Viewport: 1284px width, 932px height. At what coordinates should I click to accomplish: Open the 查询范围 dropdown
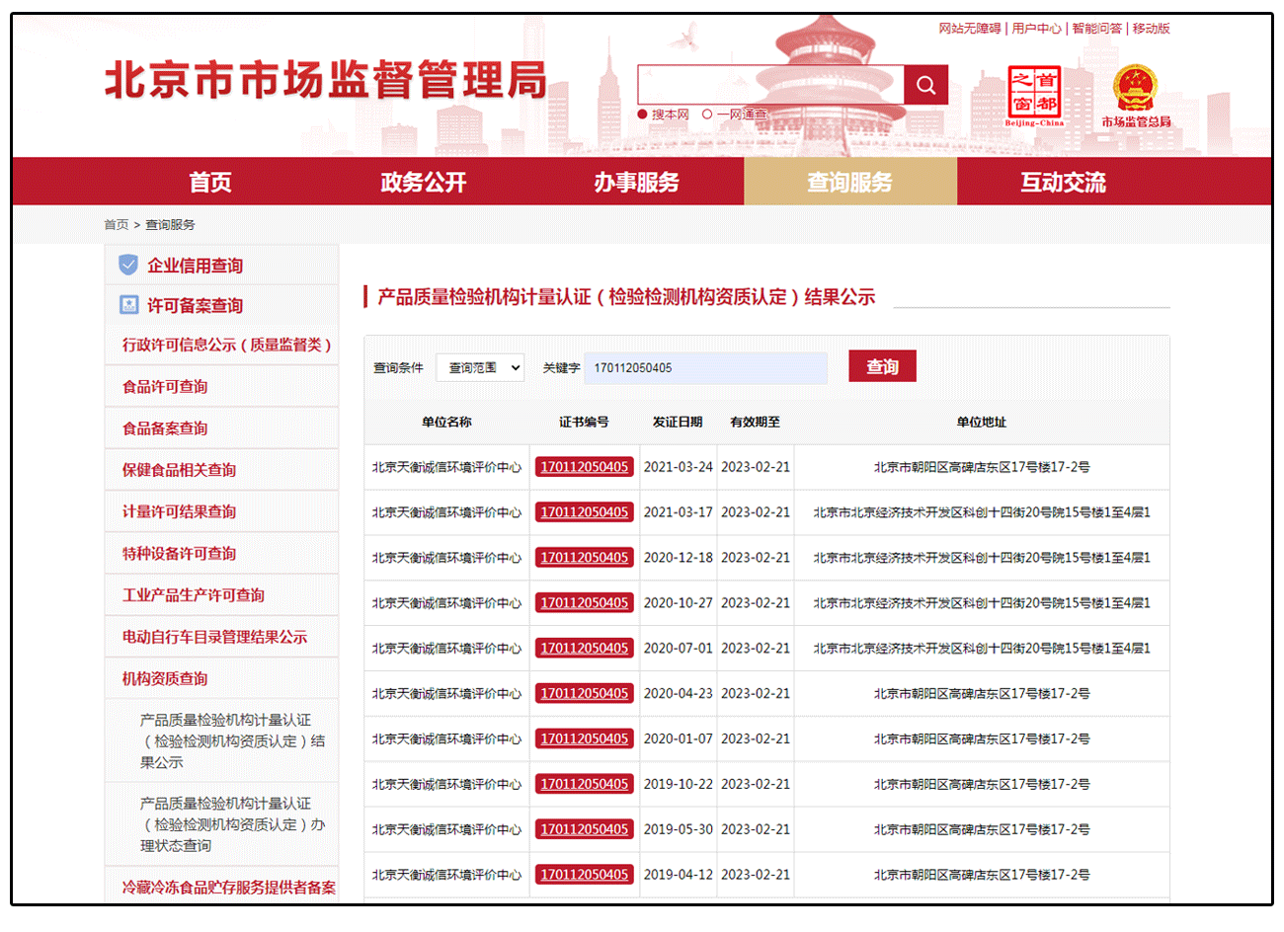[x=480, y=367]
